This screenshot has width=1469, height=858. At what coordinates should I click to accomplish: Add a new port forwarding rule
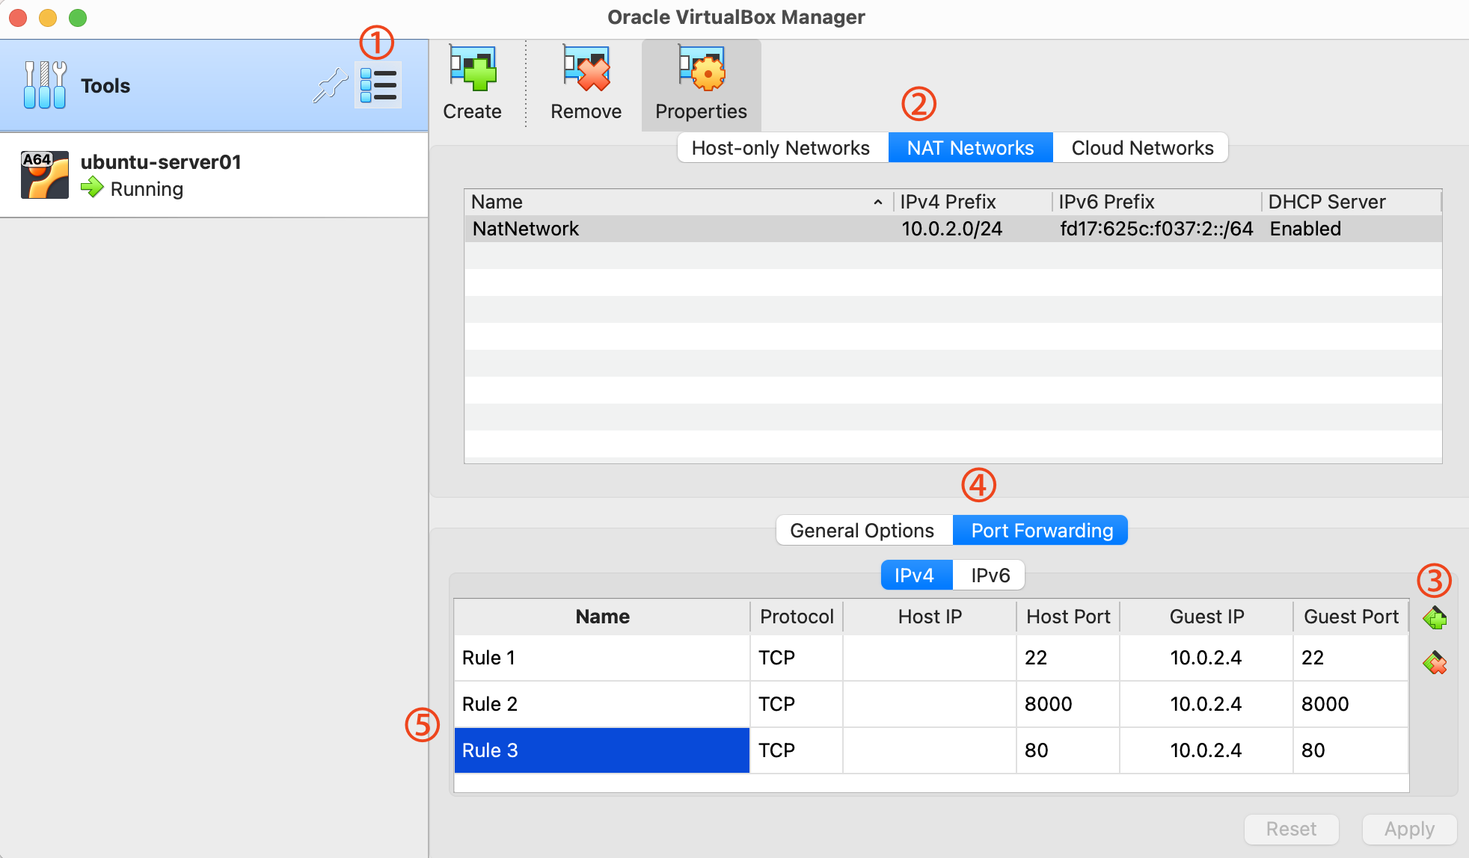1434,619
